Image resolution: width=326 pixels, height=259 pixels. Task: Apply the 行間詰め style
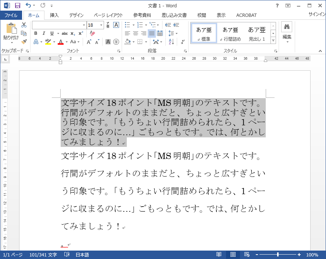click(x=230, y=33)
